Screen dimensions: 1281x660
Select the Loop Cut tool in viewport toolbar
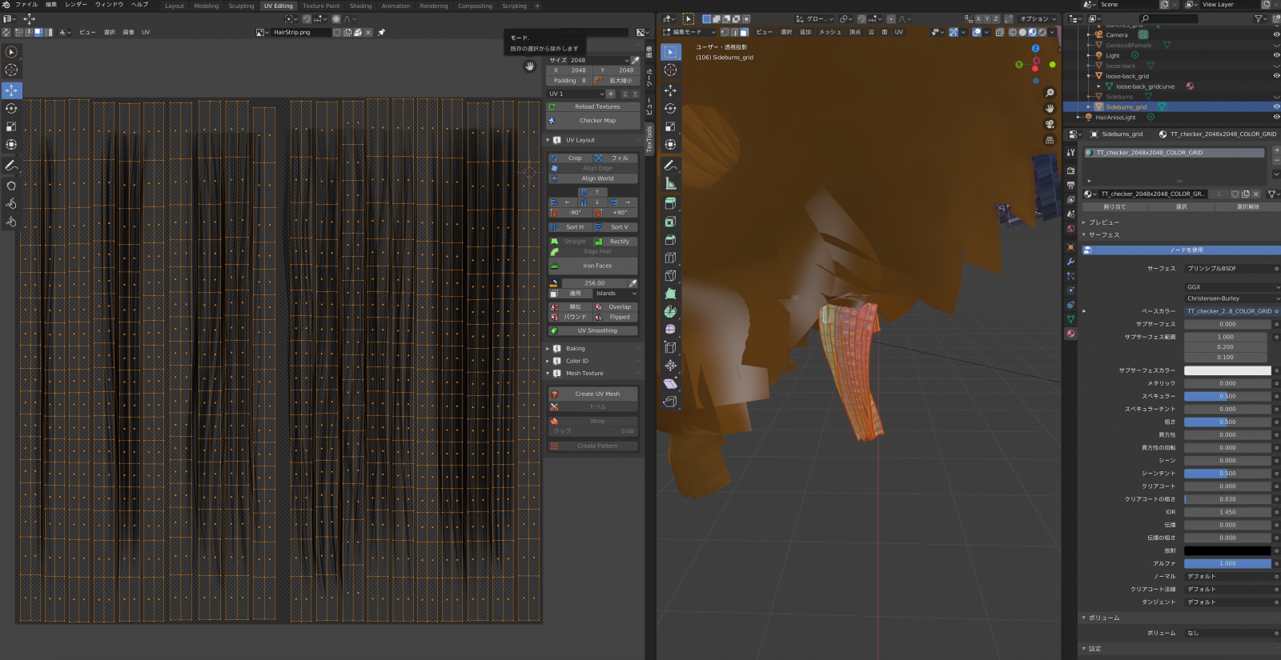[x=671, y=258]
